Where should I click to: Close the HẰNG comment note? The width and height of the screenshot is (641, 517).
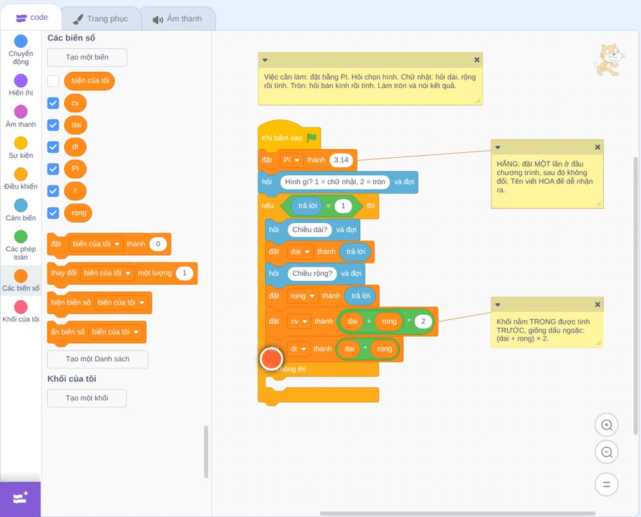[x=597, y=147]
